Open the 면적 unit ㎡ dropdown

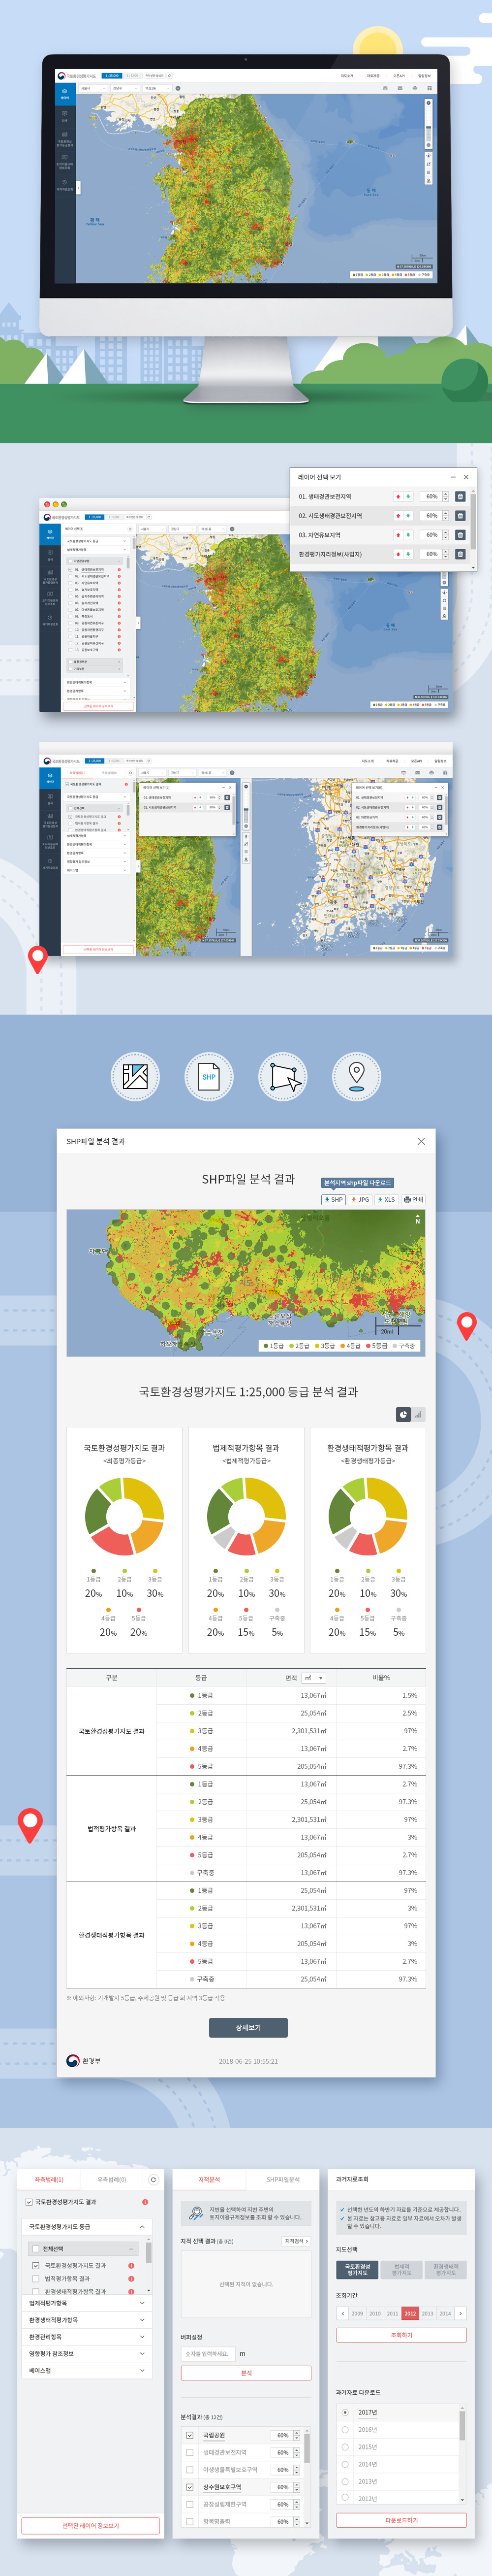(x=314, y=1677)
